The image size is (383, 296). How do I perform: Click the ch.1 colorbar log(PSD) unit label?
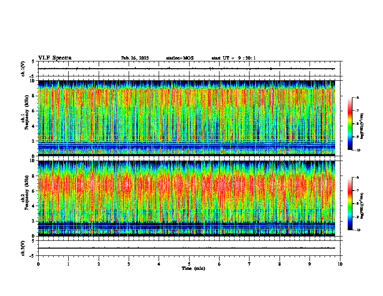pyautogui.click(x=362, y=126)
